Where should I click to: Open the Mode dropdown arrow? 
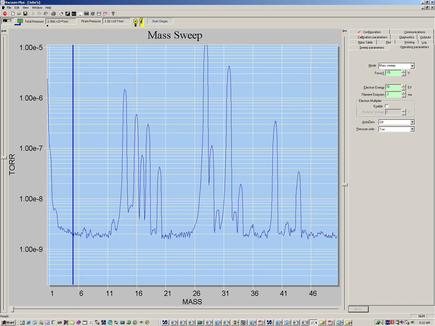tap(412, 66)
